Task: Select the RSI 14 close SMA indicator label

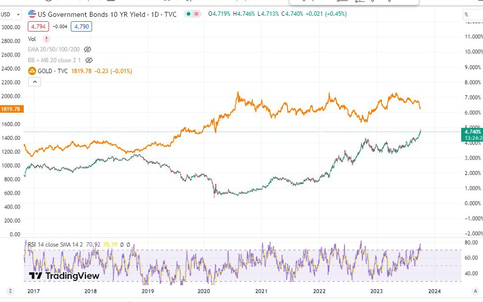Action: (x=55, y=245)
